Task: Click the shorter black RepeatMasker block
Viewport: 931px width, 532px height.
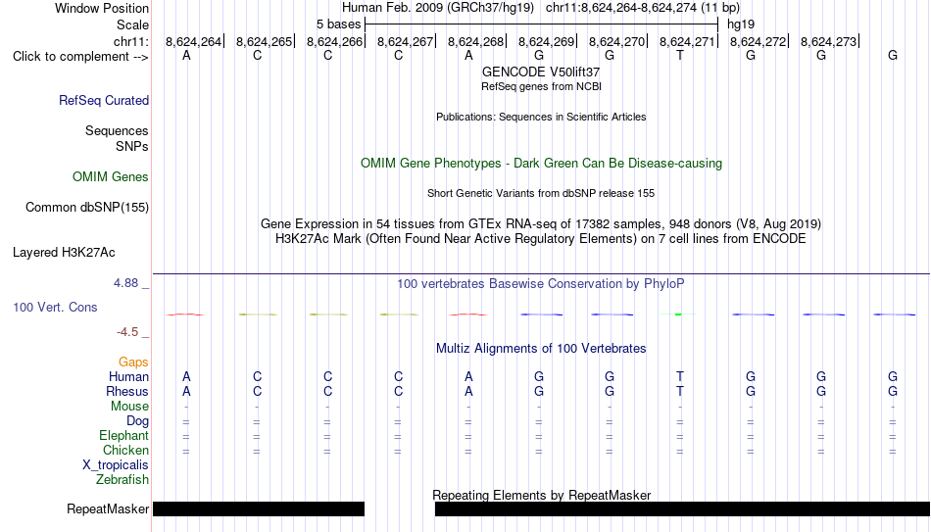Action: point(259,508)
